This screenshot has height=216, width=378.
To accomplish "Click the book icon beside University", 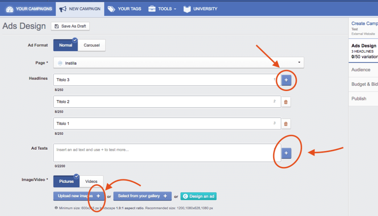I will pyautogui.click(x=187, y=9).
